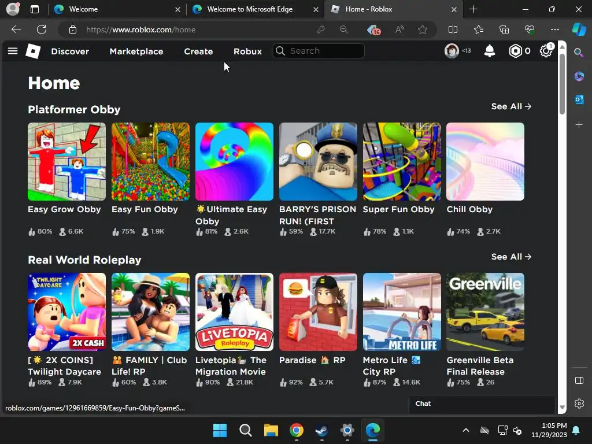This screenshot has width=592, height=444.
Task: See all Real World Roleplay games
Action: (511, 257)
